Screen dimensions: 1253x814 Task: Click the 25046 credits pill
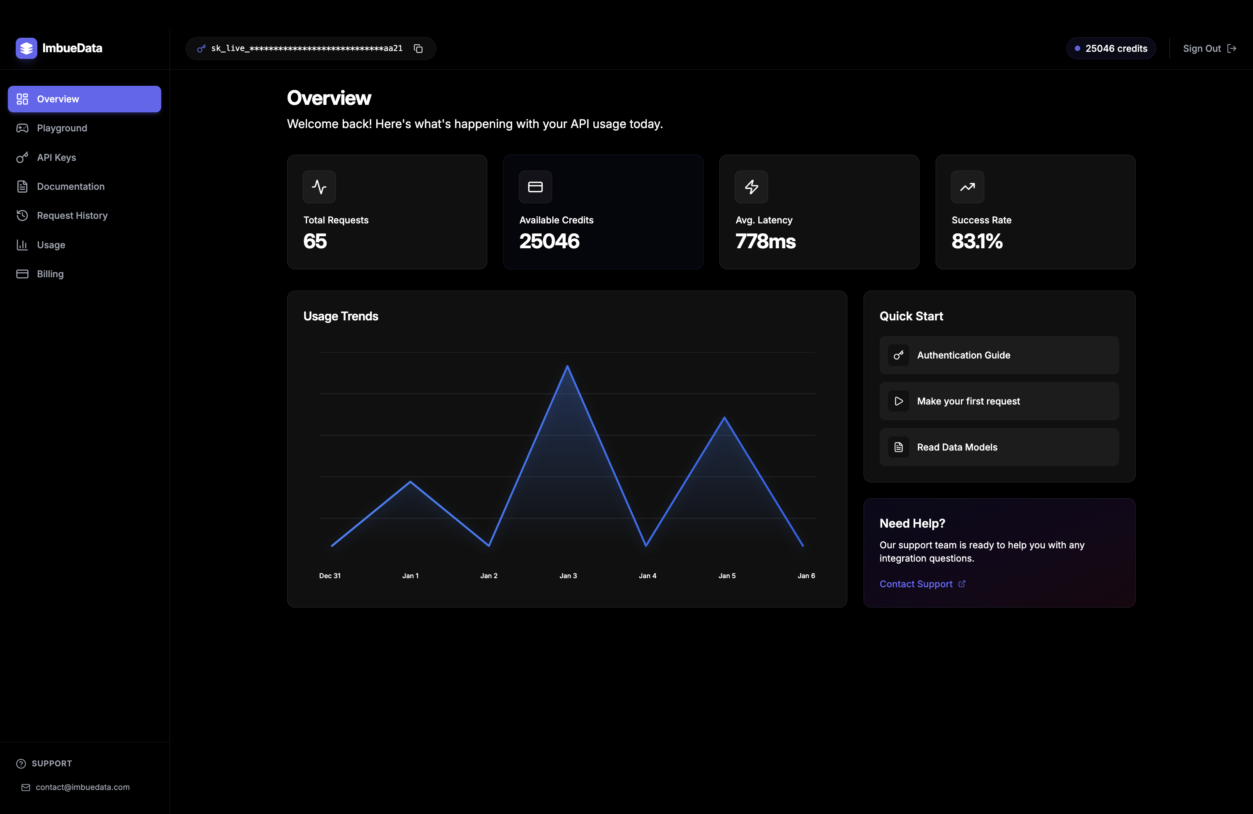point(1111,48)
